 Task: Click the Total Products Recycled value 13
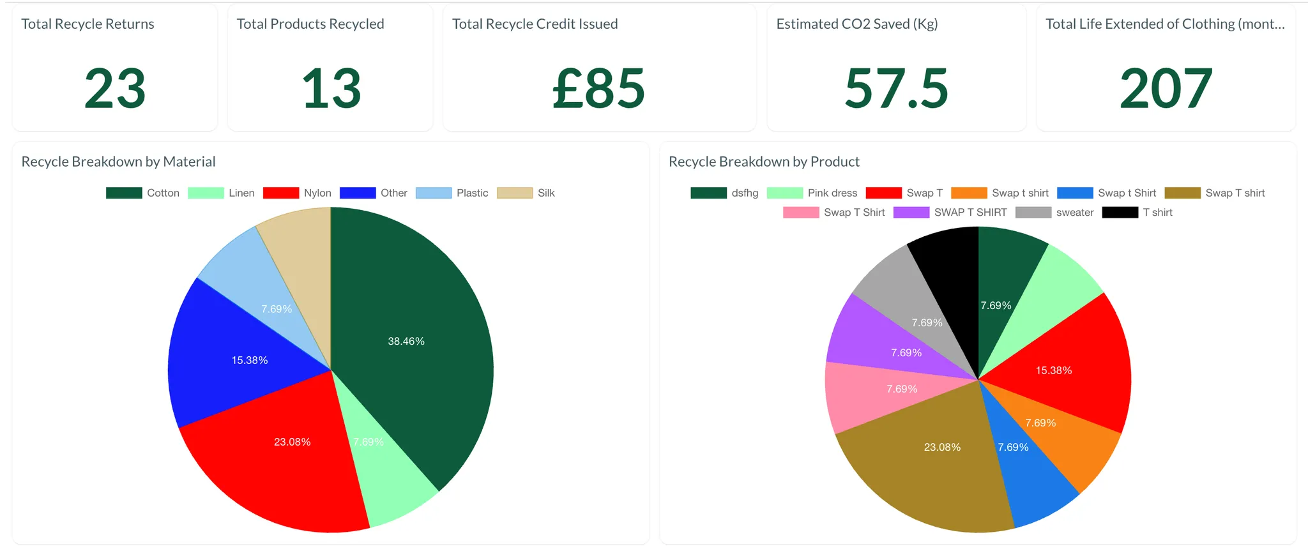point(331,89)
